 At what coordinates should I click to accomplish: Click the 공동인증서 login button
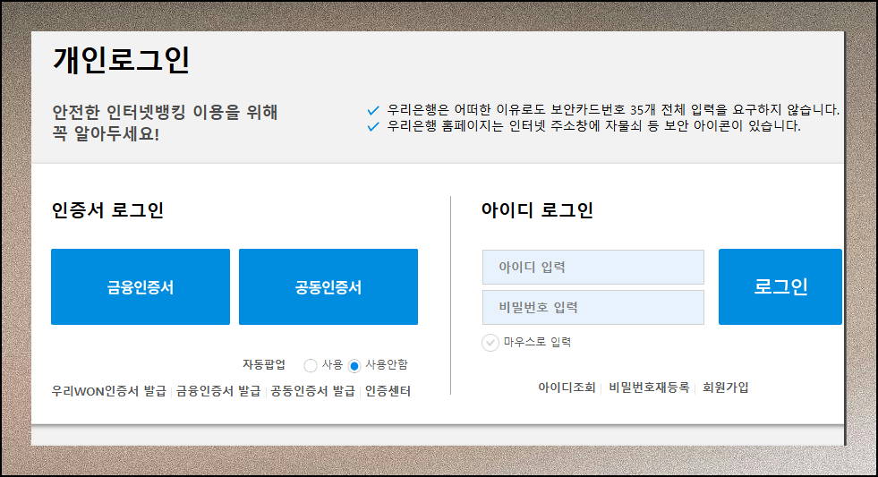328,286
